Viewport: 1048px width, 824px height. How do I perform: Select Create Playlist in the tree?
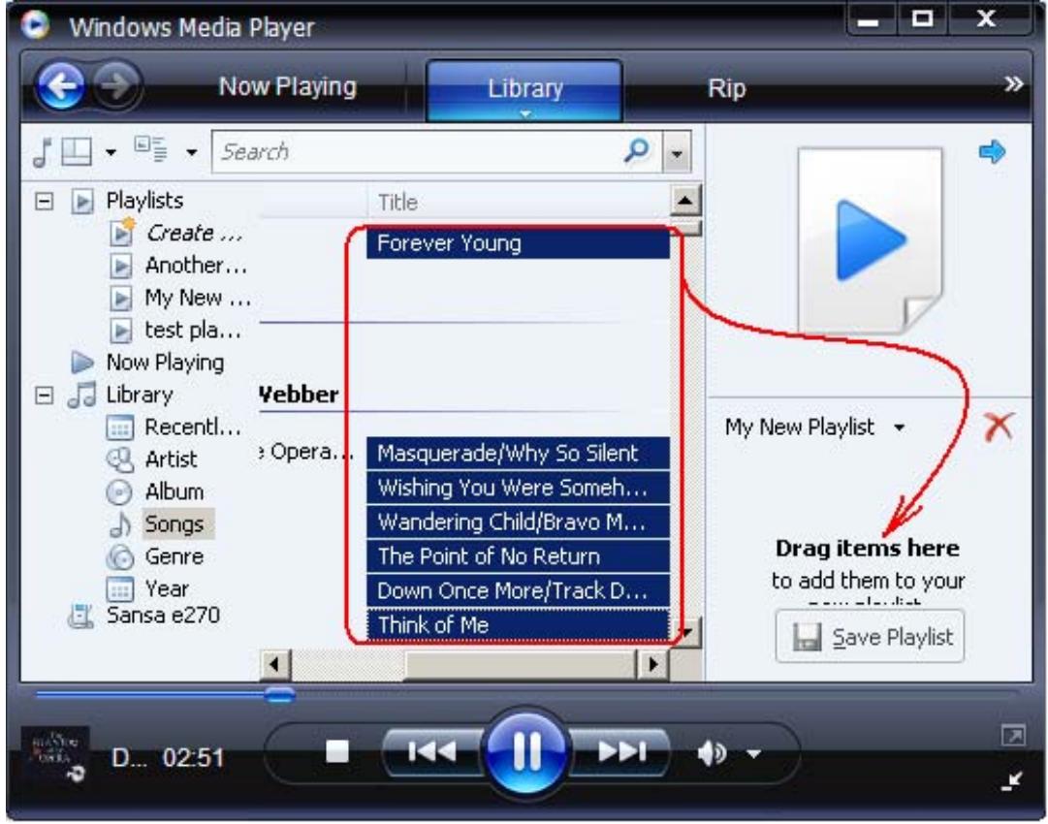(177, 234)
